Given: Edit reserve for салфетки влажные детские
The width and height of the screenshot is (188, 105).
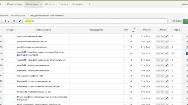Looking at the screenshot, I should (167, 36).
